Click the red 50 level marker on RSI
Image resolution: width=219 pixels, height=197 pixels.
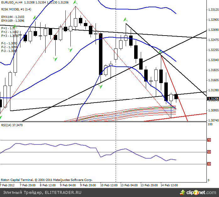(209, 152)
